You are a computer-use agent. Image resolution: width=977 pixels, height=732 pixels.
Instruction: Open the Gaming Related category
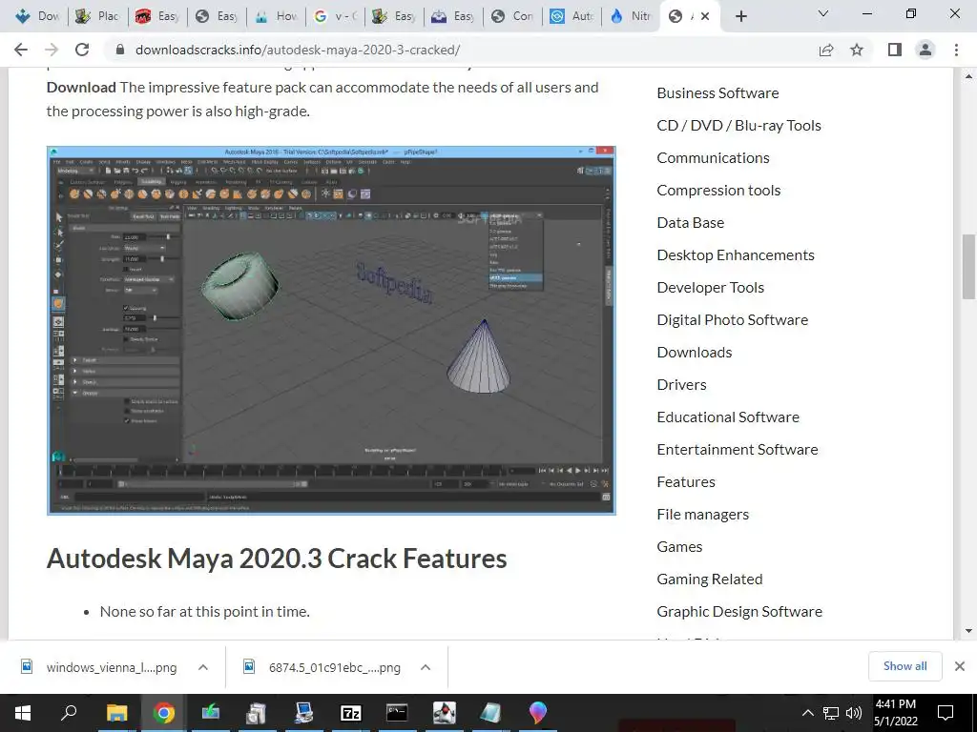(710, 579)
